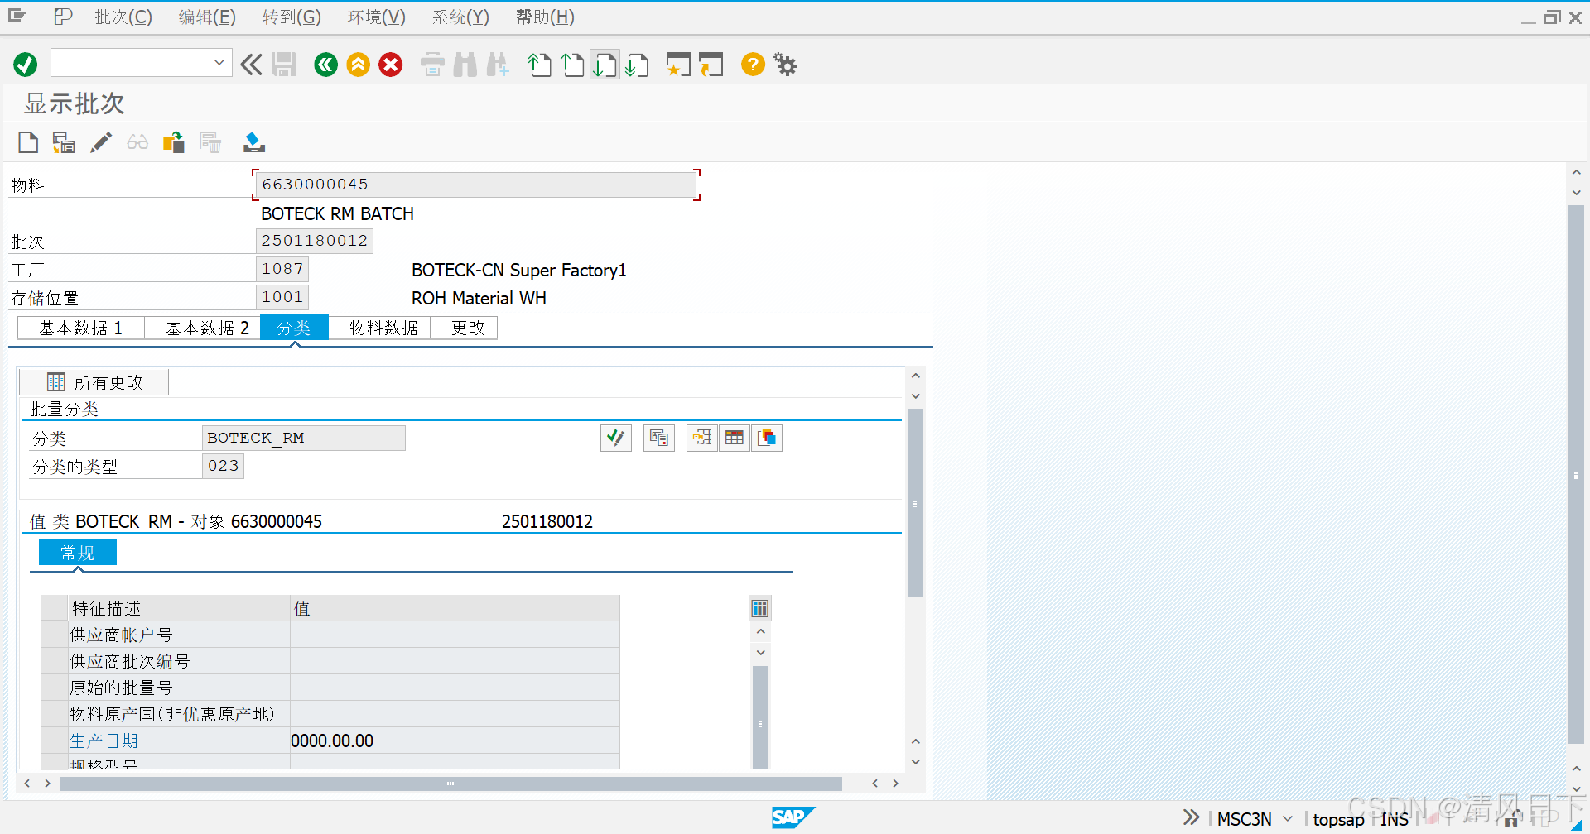Screen dimensions: 1590x834
Task: Click the yellow copy objects icon
Action: click(174, 142)
